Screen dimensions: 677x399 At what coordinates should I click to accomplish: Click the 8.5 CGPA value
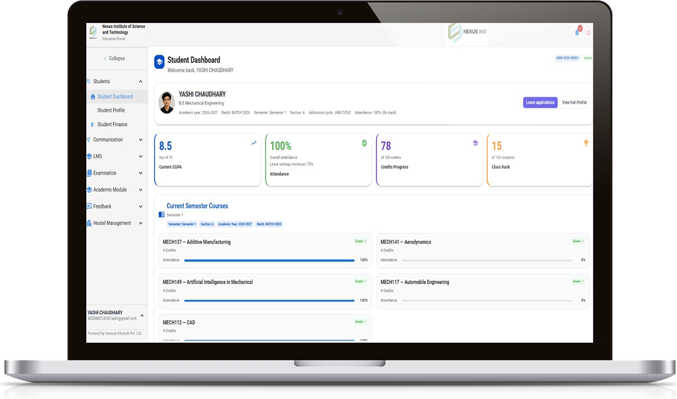[x=165, y=146]
